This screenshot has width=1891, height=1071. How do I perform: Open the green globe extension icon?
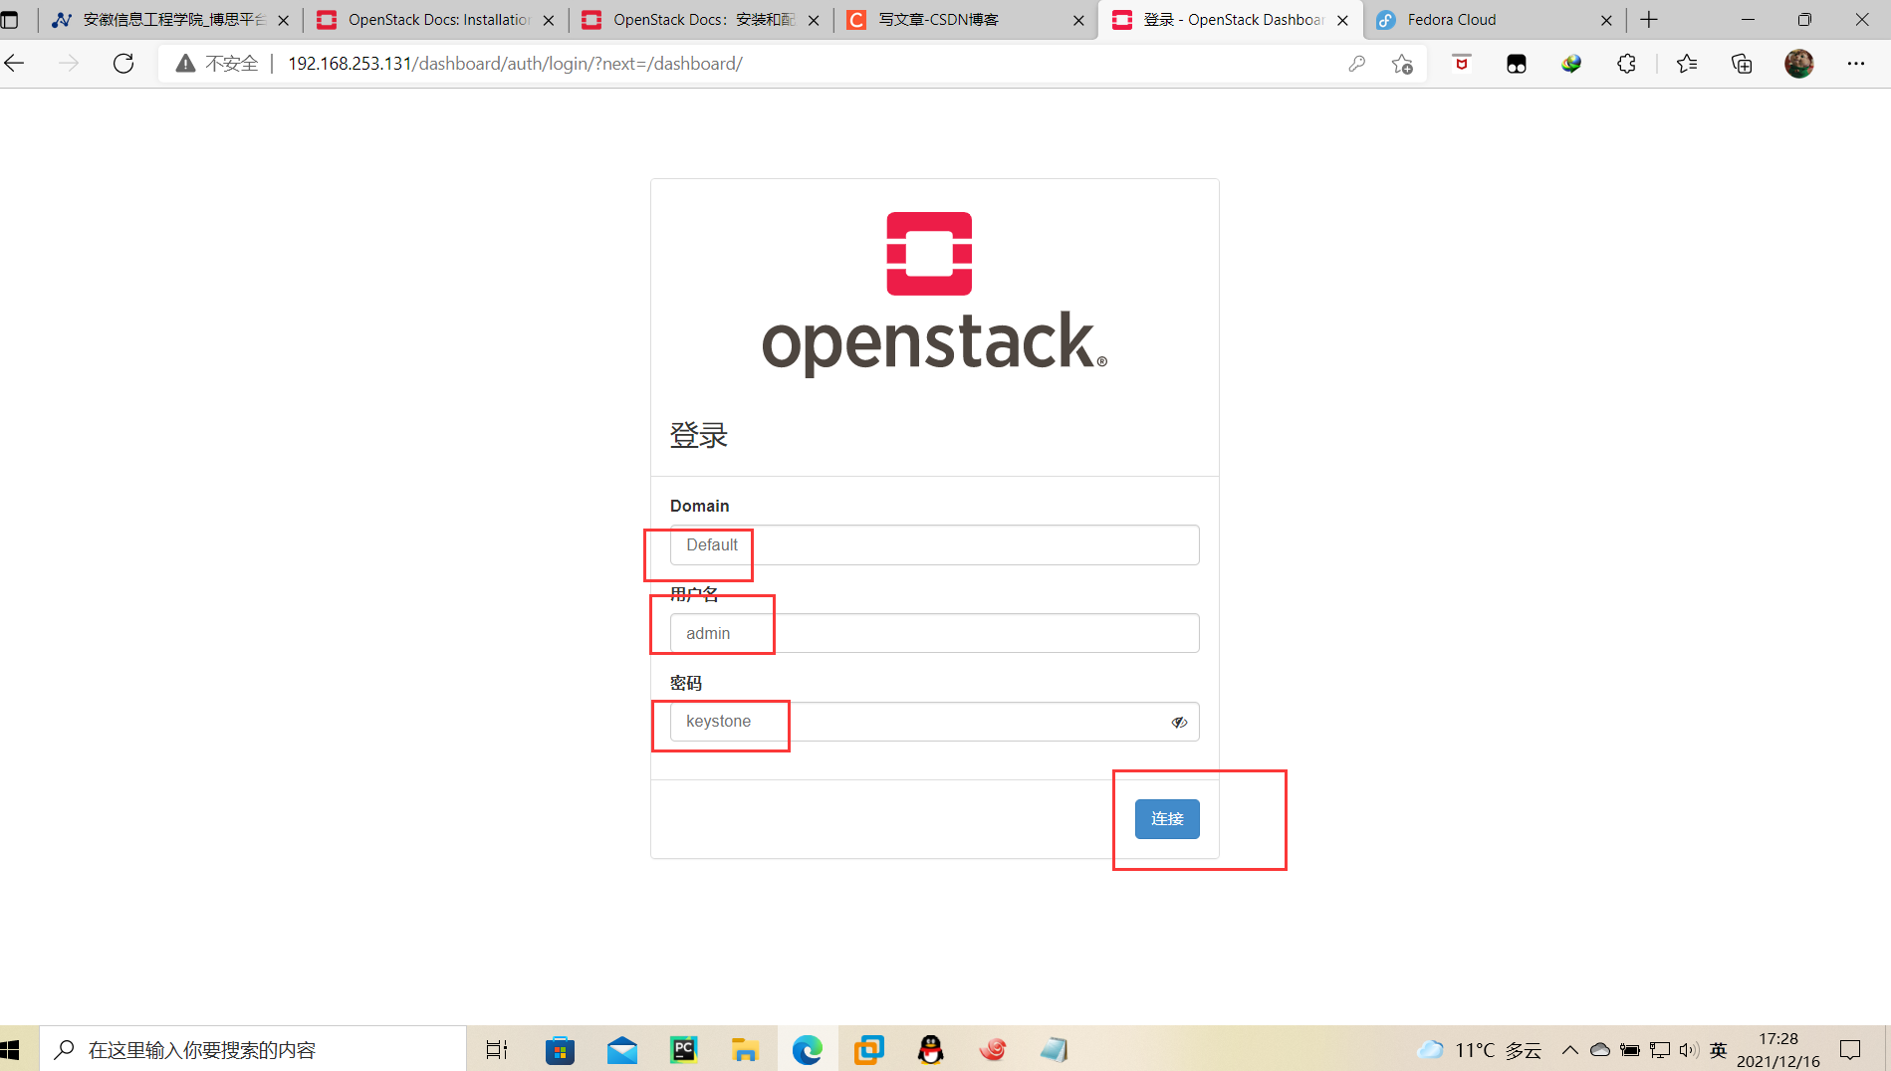click(x=1571, y=64)
